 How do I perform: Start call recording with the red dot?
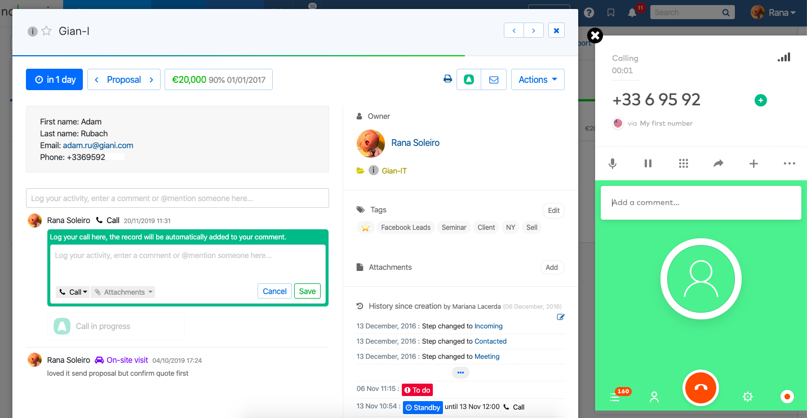[787, 397]
